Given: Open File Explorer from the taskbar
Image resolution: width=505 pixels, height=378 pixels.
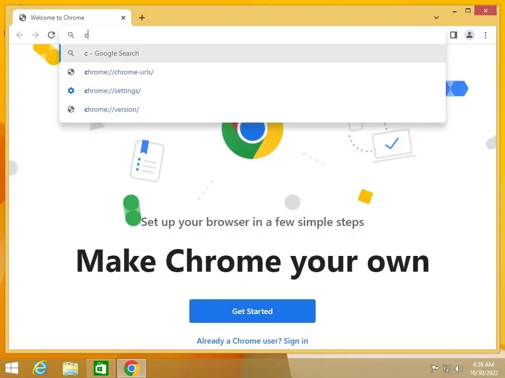Looking at the screenshot, I should point(70,368).
